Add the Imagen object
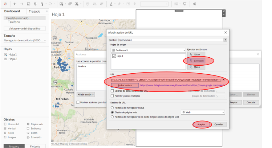The height and width of the screenshot is (148, 272). (x=10, y=137)
